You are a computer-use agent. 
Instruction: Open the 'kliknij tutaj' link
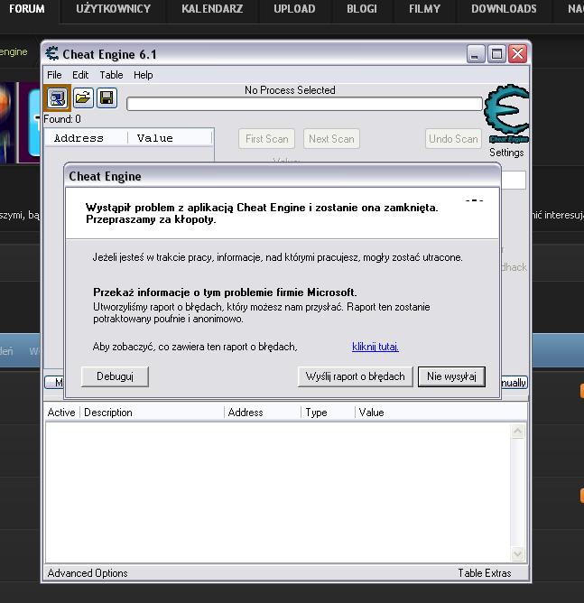[x=375, y=347]
